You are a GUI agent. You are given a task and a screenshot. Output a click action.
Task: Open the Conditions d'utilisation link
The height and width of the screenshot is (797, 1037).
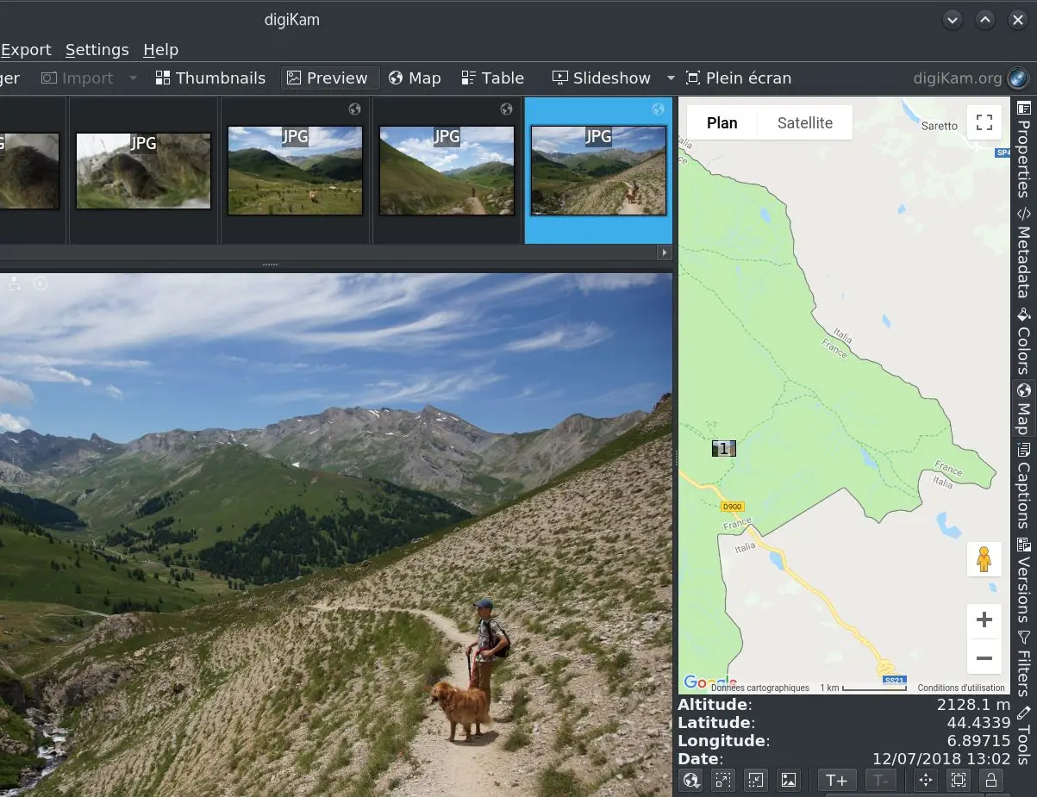pos(961,688)
